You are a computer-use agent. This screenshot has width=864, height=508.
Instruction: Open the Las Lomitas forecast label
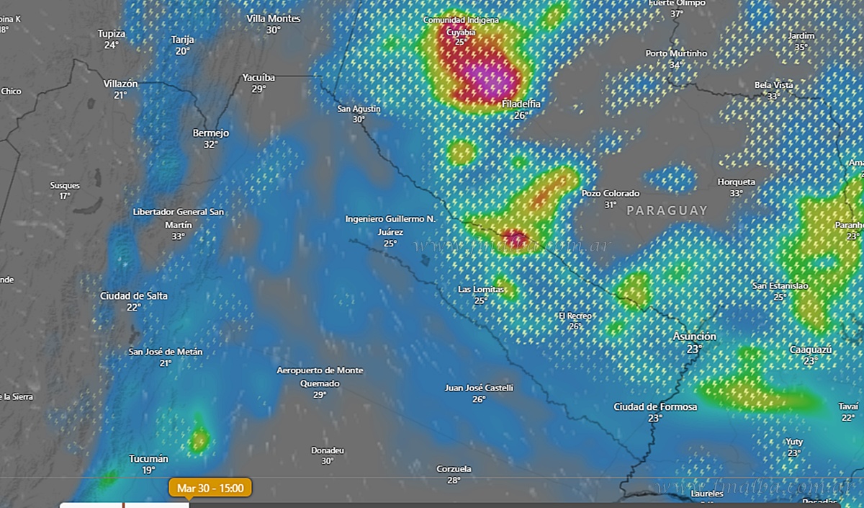pyautogui.click(x=481, y=290)
